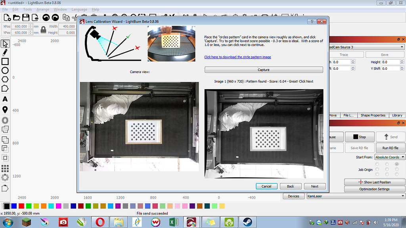This screenshot has width=406, height=228.
Task: Click the Stop button in the Laser panel
Action: 360,137
